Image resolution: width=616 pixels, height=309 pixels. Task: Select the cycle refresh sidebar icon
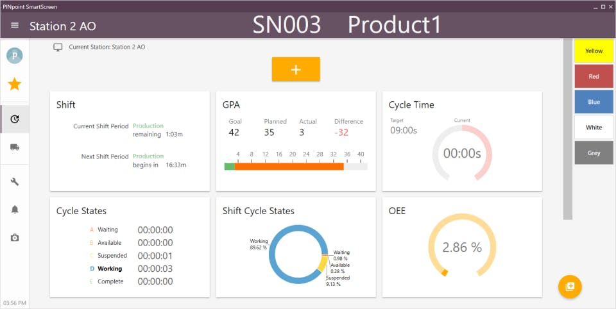[x=15, y=119]
